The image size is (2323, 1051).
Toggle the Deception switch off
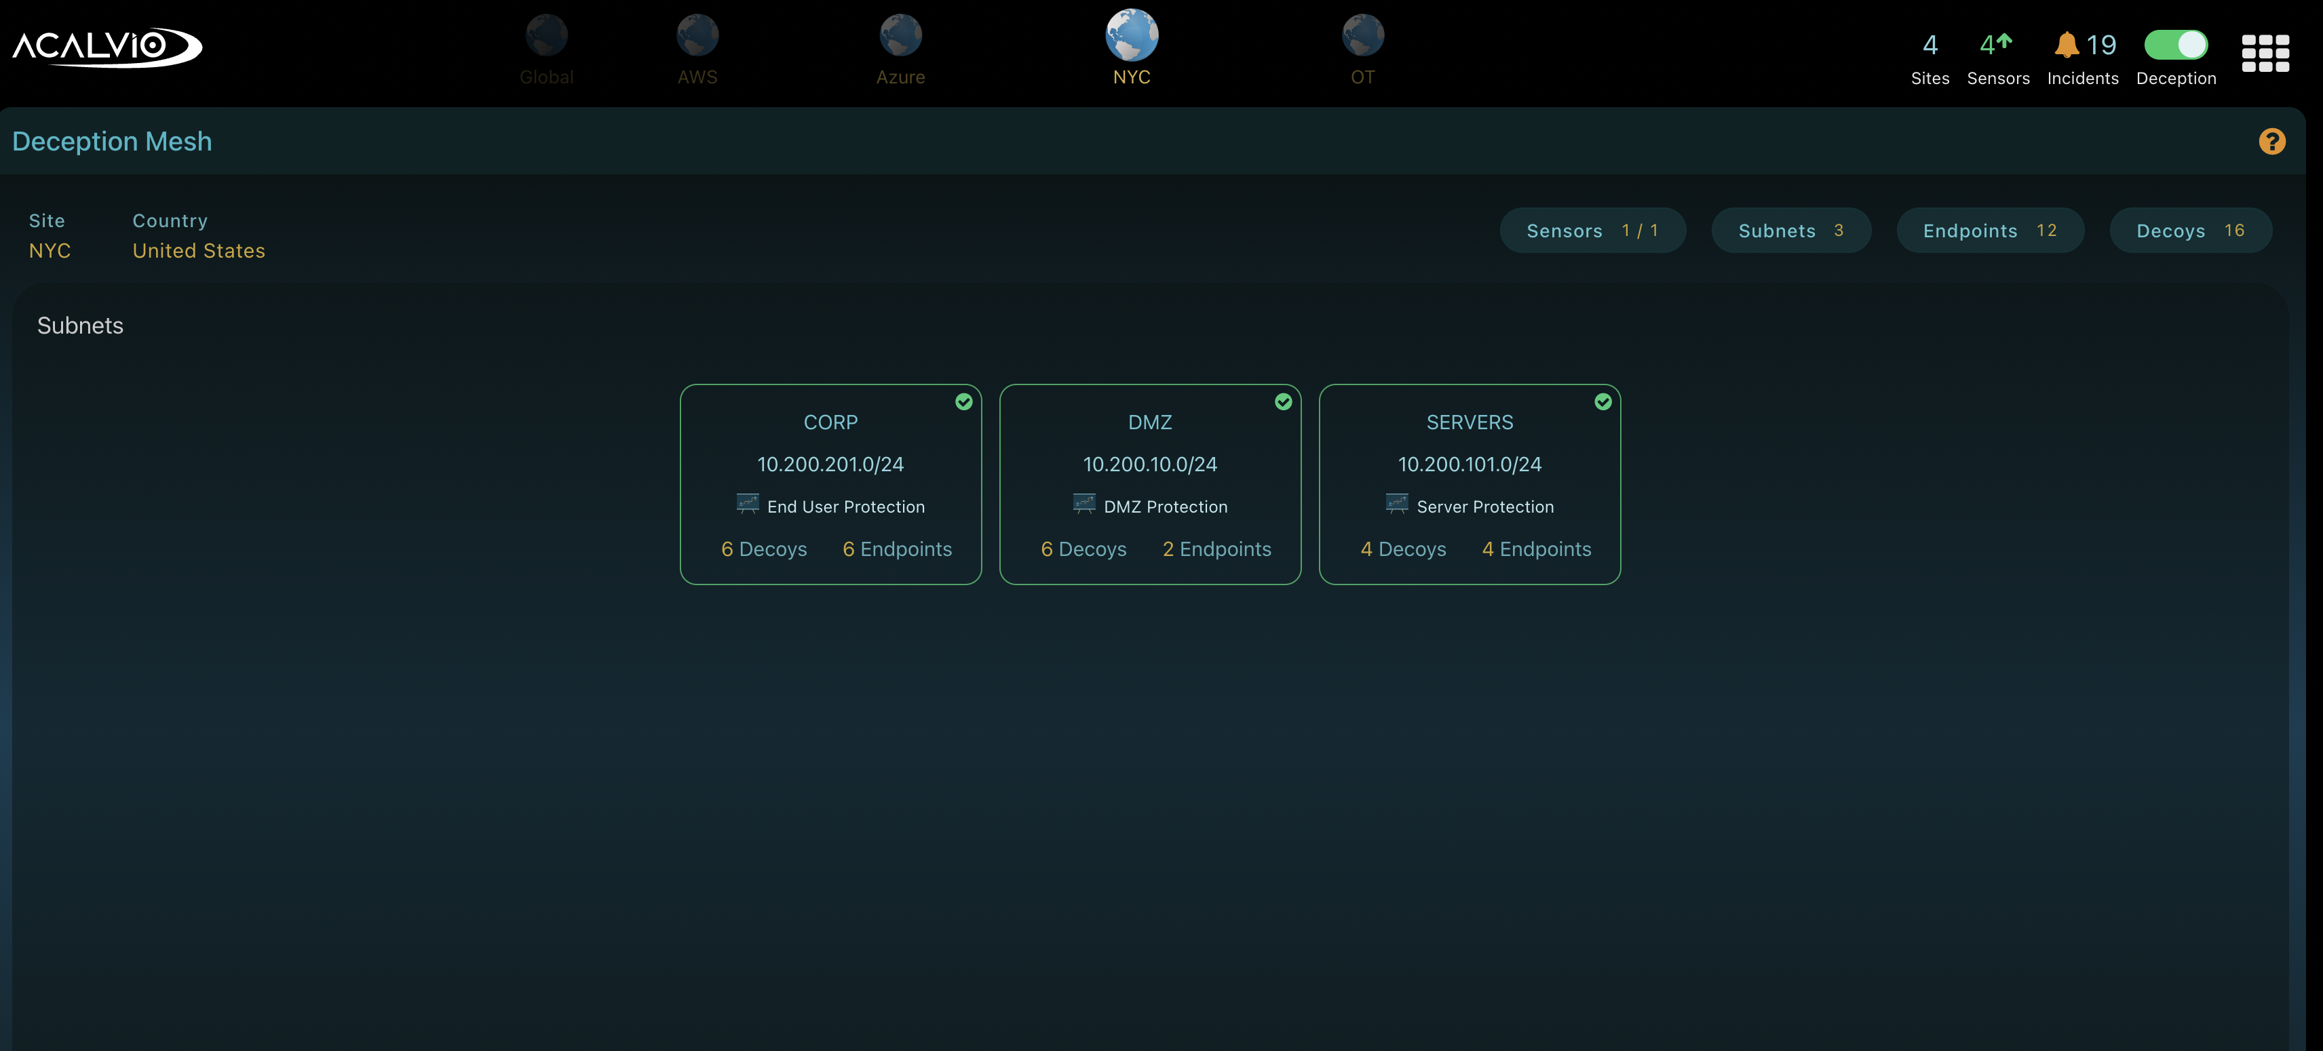(2176, 44)
